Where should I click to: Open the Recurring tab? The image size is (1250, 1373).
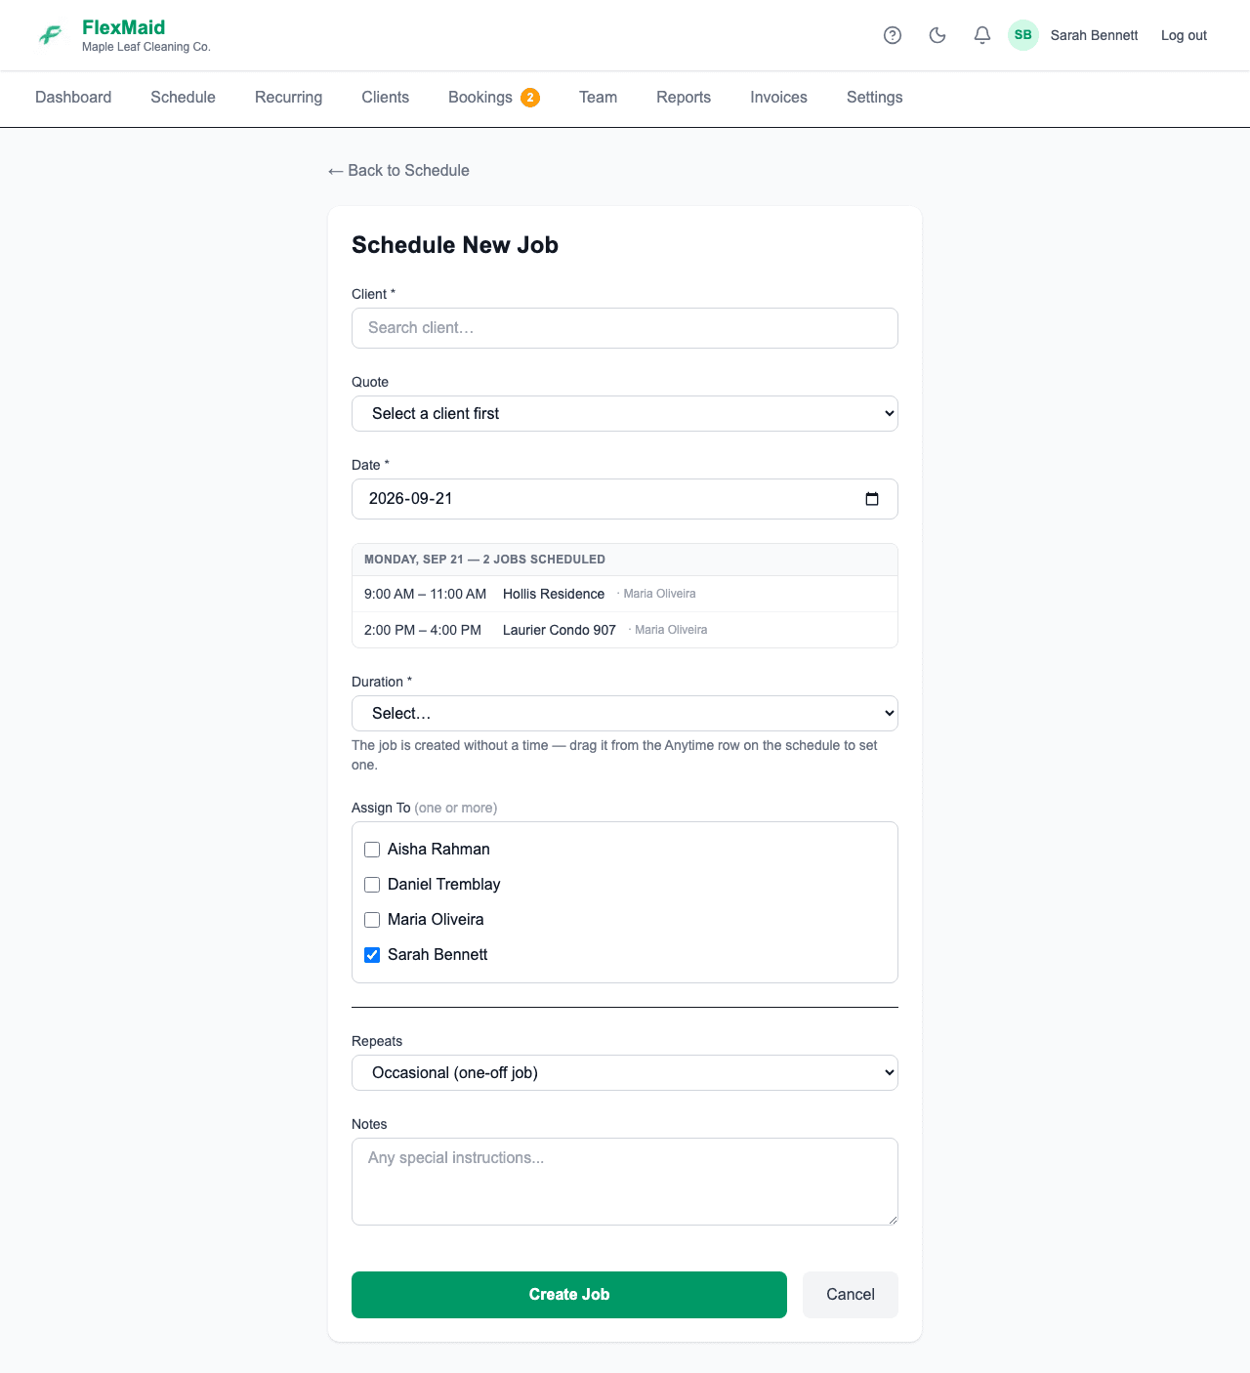pyautogui.click(x=288, y=98)
